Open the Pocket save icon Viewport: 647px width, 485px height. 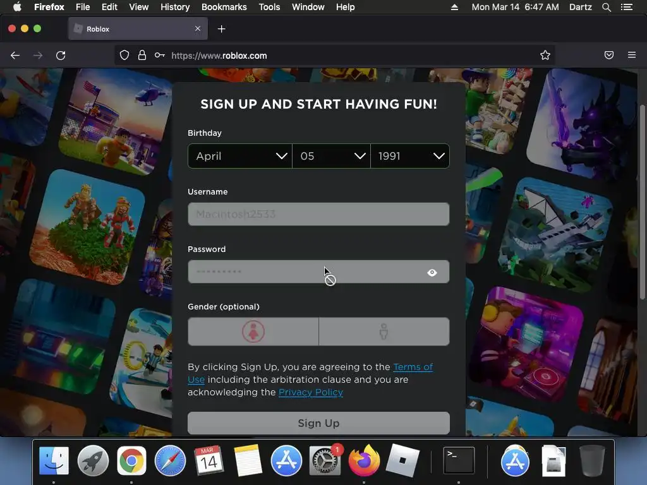point(608,56)
